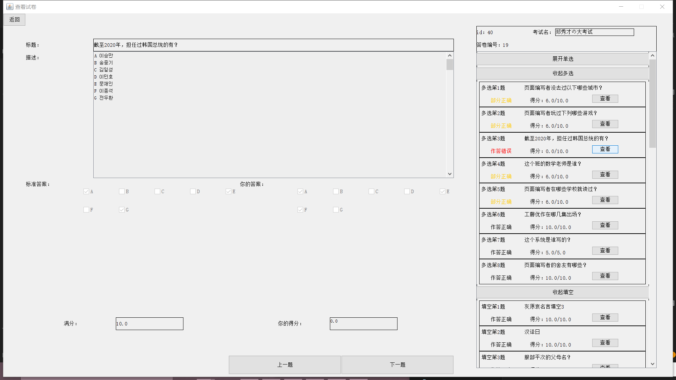Screen dimensions: 676x380
Task: Toggle checkbox G under 标准答案
Action: 122,210
